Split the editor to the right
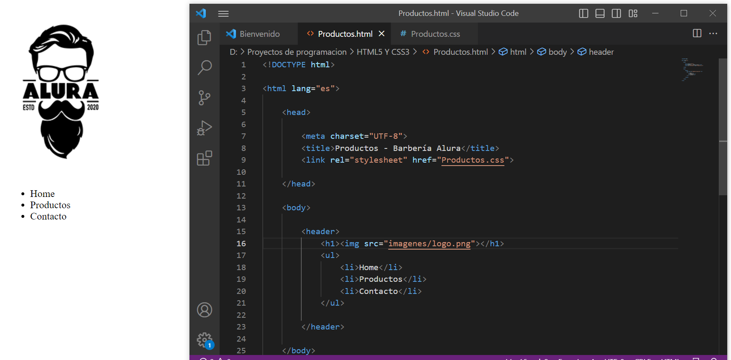This screenshot has width=731, height=360. point(697,33)
